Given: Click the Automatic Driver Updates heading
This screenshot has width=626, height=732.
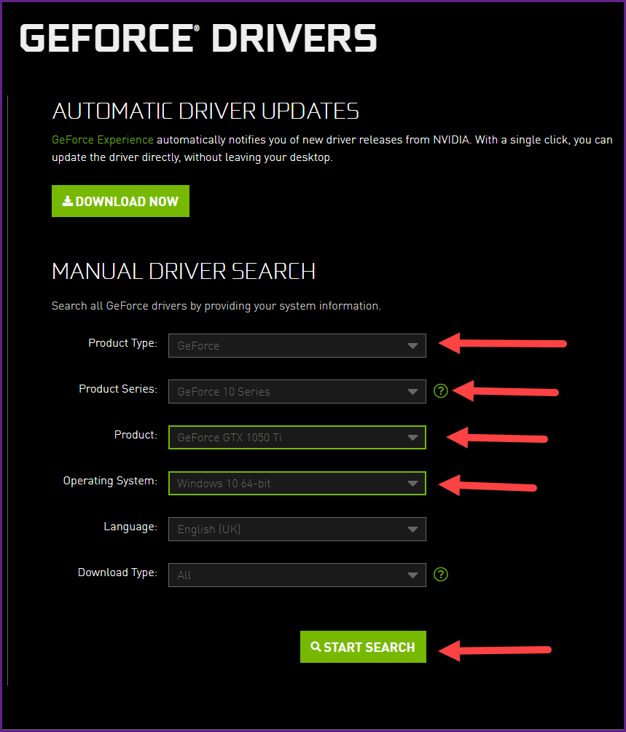Looking at the screenshot, I should point(206,111).
